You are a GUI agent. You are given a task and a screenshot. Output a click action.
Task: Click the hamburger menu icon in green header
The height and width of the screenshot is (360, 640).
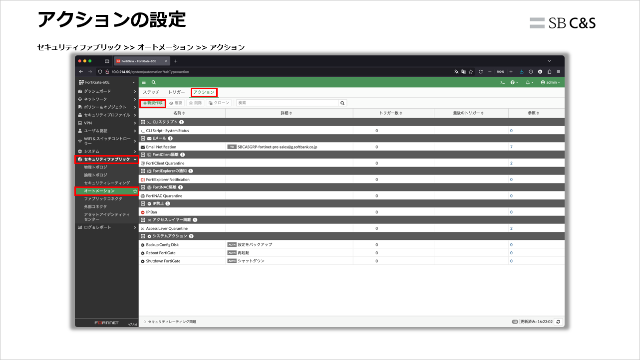144,82
